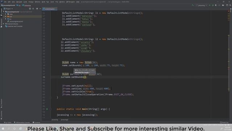
Task: Click the Build project hammer icon
Action: tap(192, 5)
